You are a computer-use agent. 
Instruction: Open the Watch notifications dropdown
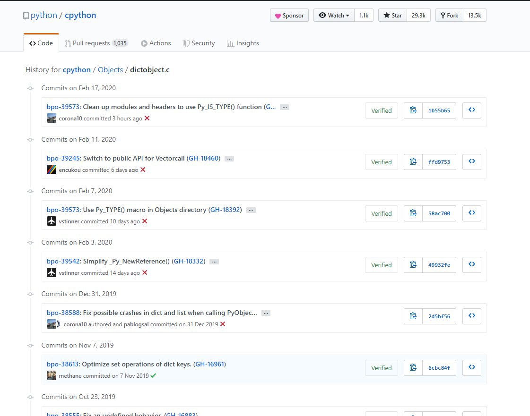pos(334,15)
